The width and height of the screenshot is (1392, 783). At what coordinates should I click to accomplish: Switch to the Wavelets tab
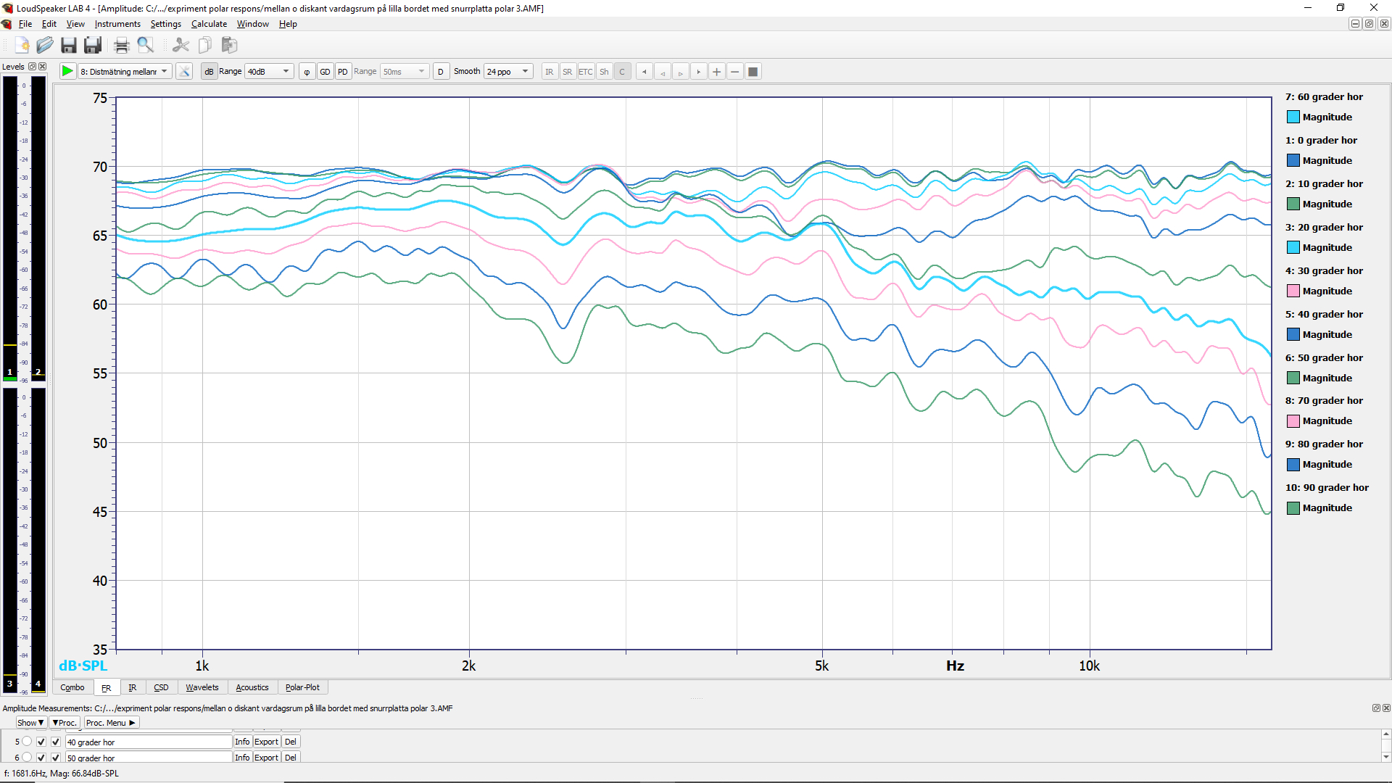202,687
